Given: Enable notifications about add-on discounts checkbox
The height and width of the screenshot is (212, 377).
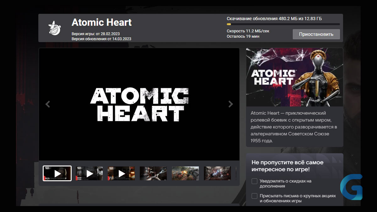Looking at the screenshot, I should (x=254, y=181).
